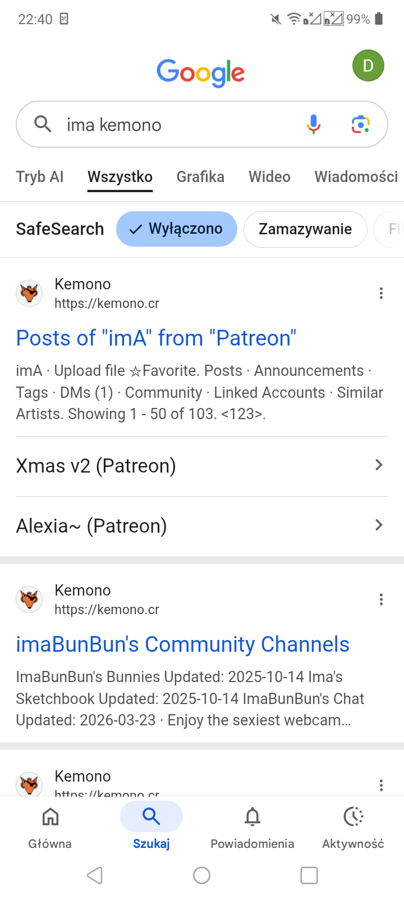Open the green D account avatar
Screen dimensions: 404x899
(368, 66)
